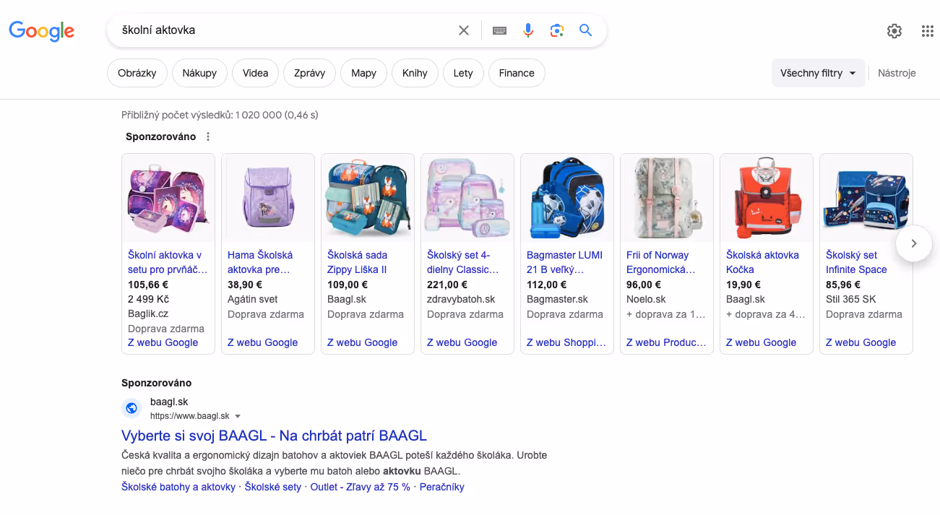
Task: Open the virtual keyboard icon
Action: click(499, 30)
